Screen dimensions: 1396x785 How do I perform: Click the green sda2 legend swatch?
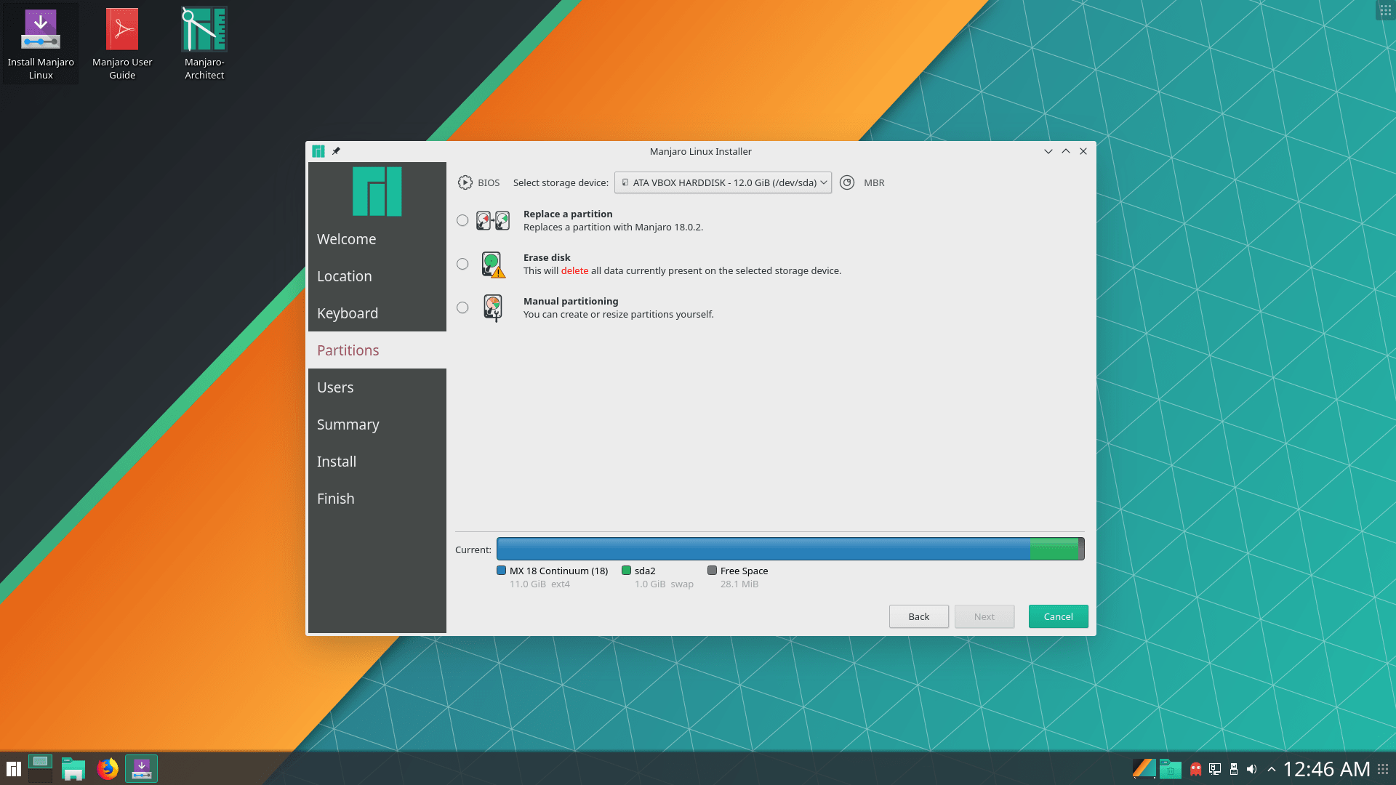tap(626, 571)
